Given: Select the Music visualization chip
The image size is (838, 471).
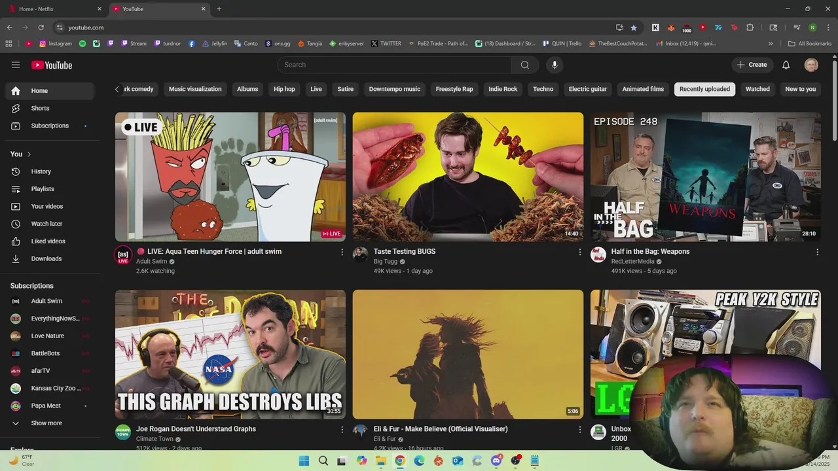Looking at the screenshot, I should coord(195,89).
